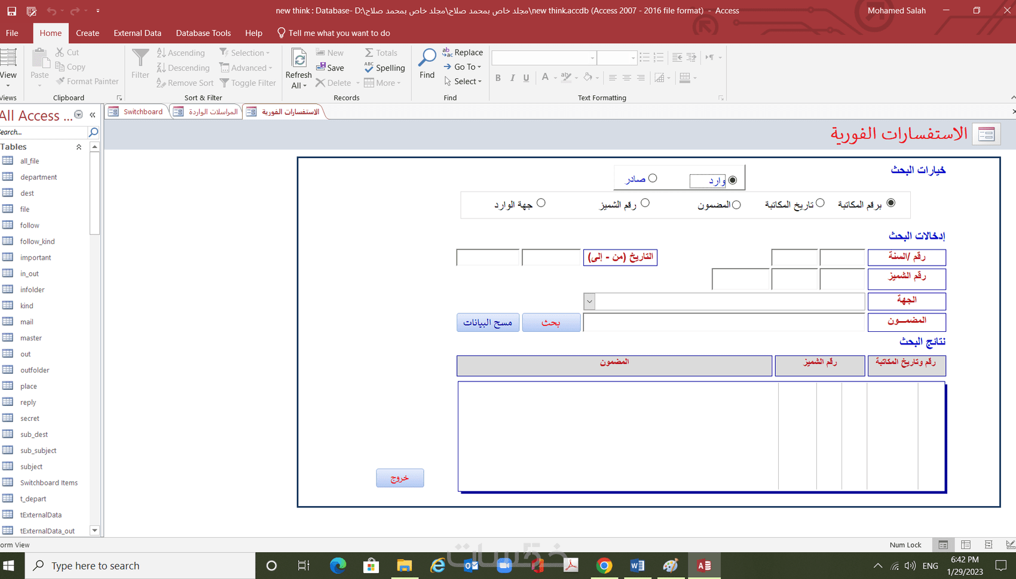Screen dimensions: 1016x579
Task: Click the المضمون text input field
Action: tap(724, 322)
